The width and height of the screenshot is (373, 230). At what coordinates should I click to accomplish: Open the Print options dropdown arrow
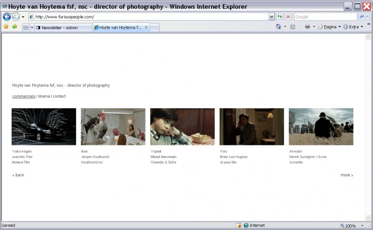coord(314,27)
